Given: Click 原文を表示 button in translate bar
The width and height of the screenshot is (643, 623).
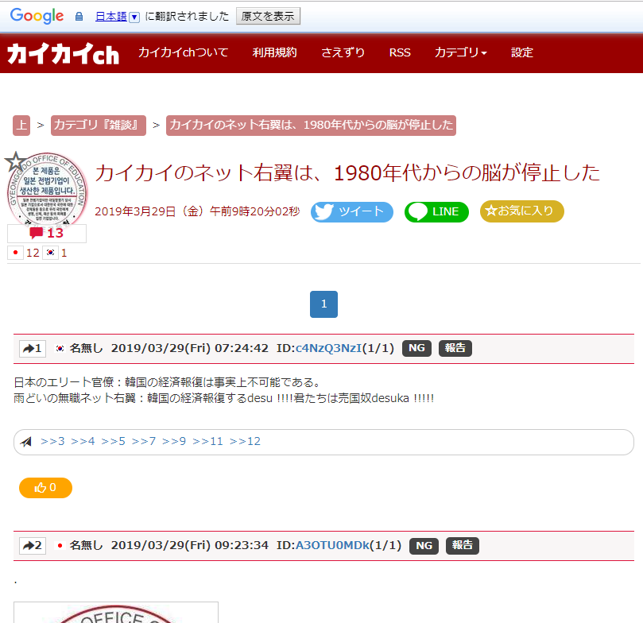Looking at the screenshot, I should pyautogui.click(x=268, y=16).
